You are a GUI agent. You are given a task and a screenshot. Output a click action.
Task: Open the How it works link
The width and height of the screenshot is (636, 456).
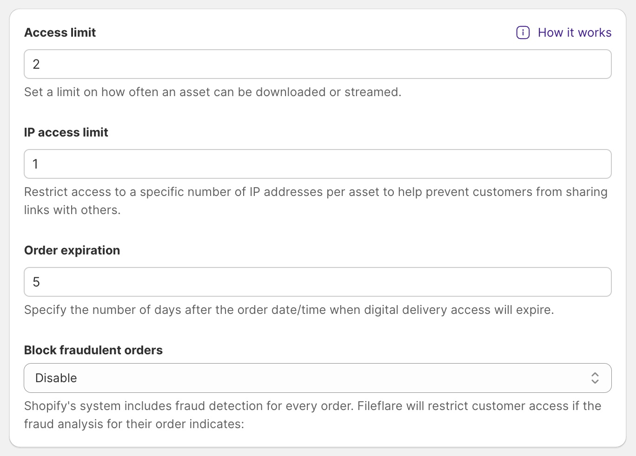[574, 33]
